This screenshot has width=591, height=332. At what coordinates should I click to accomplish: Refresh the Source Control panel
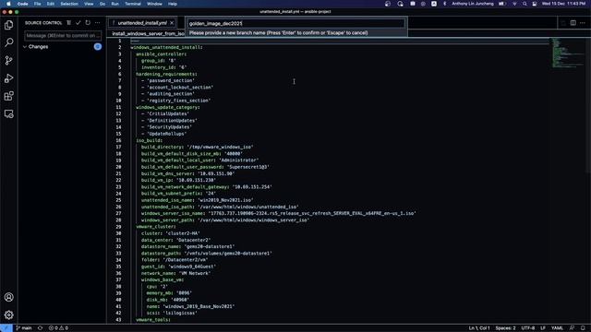(x=88, y=22)
